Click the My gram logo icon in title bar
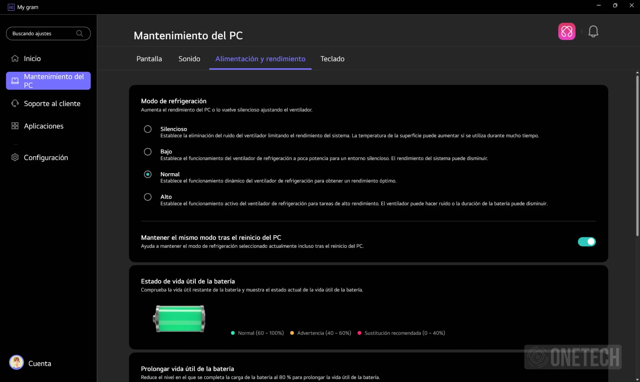The width and height of the screenshot is (640, 382). [x=11, y=7]
